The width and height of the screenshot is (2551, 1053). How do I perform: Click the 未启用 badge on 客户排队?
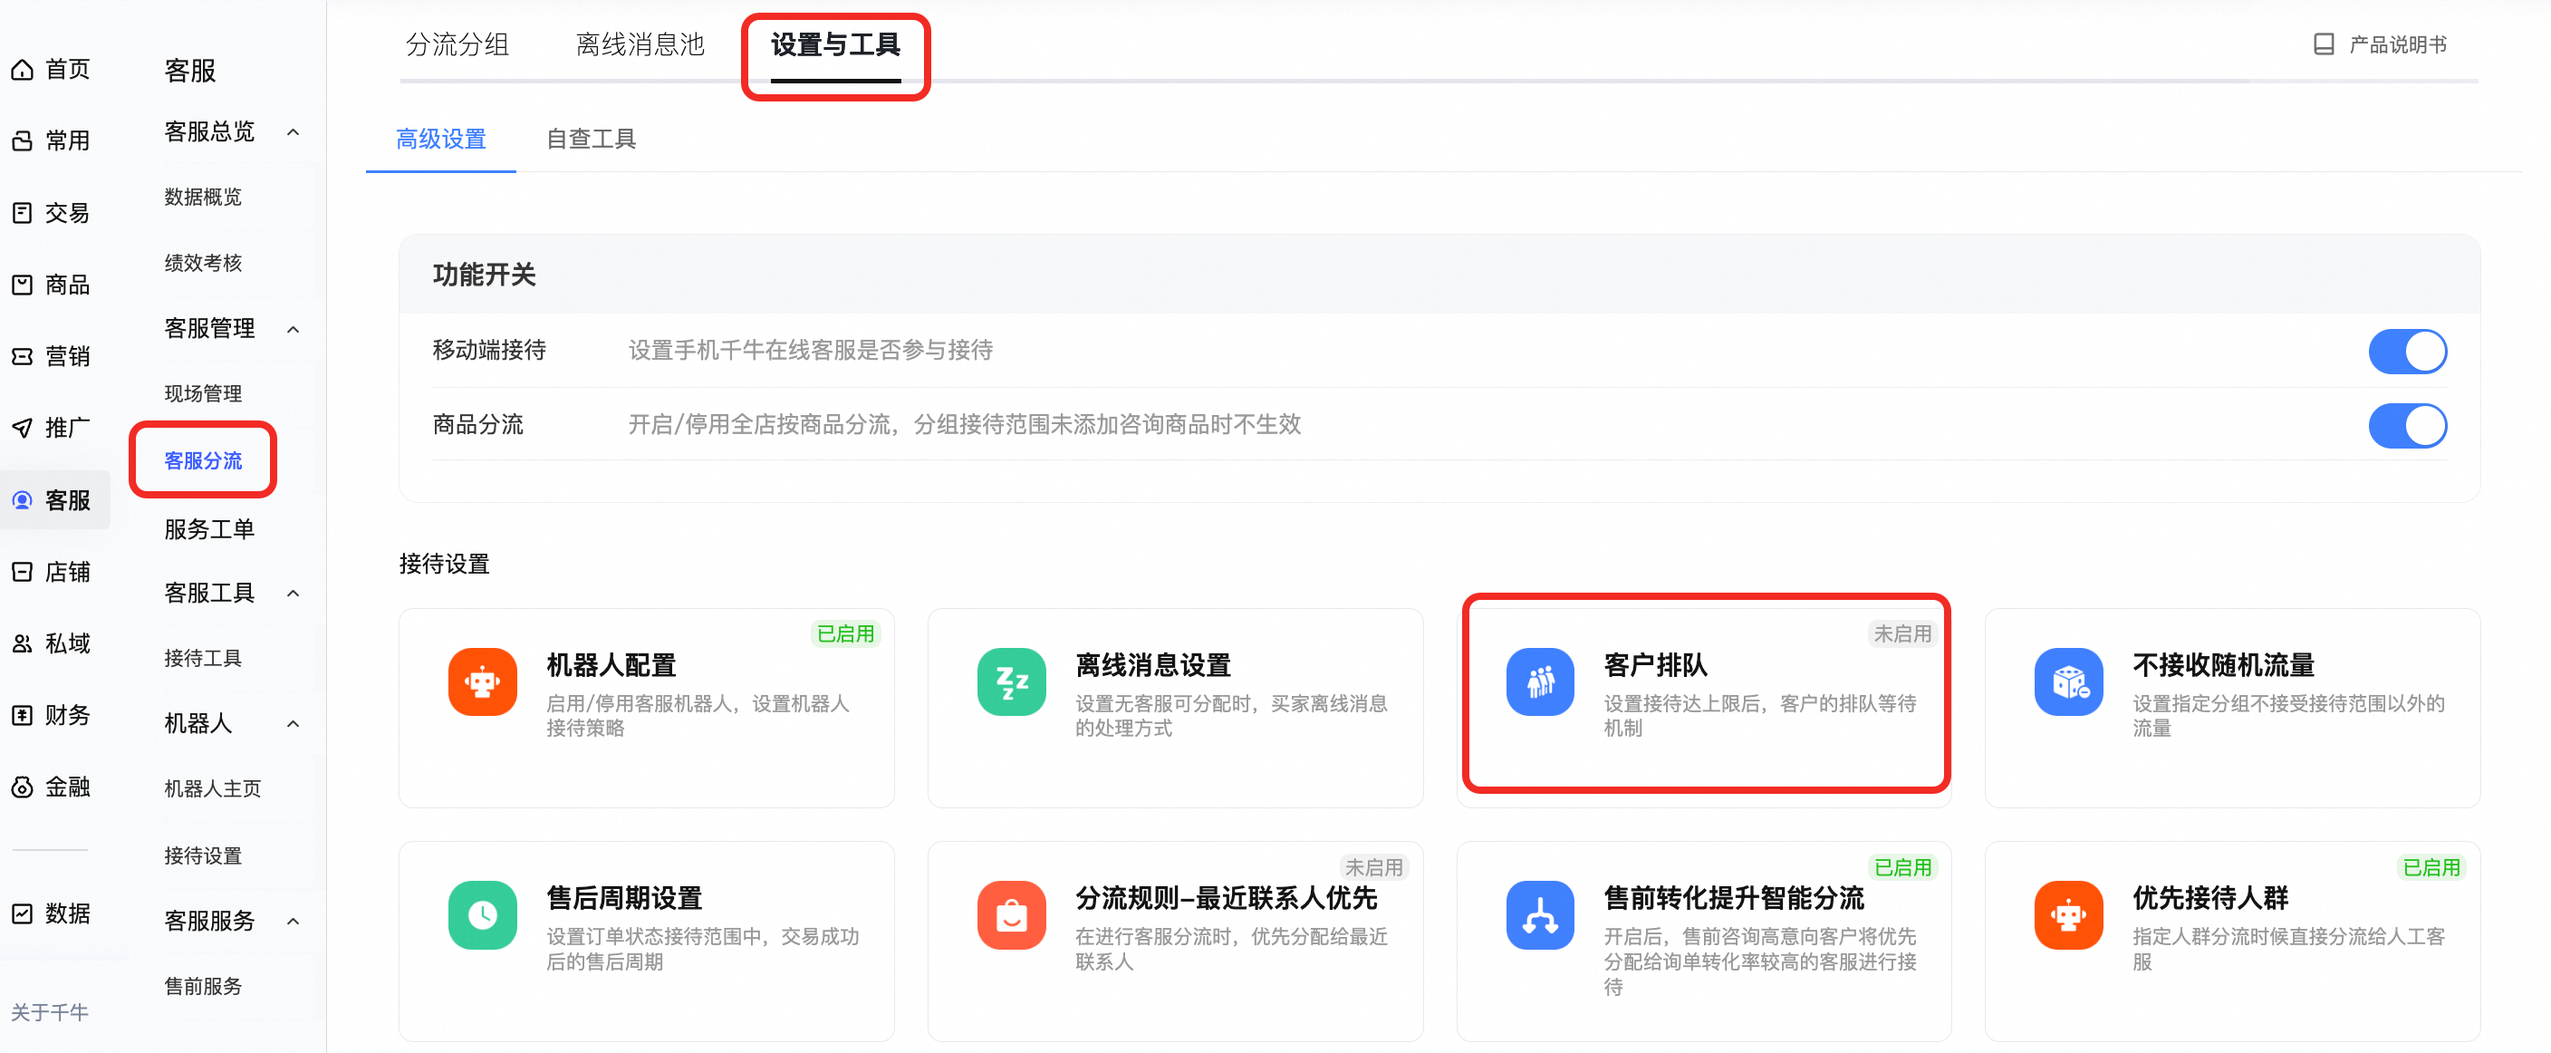(x=1902, y=634)
